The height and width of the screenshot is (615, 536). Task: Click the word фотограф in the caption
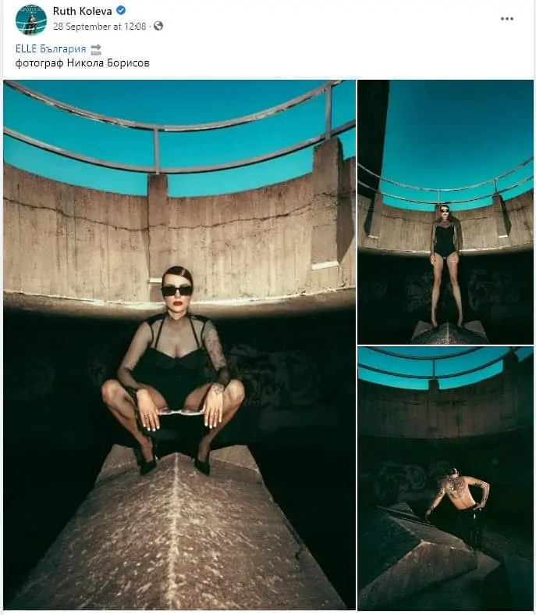pos(39,63)
